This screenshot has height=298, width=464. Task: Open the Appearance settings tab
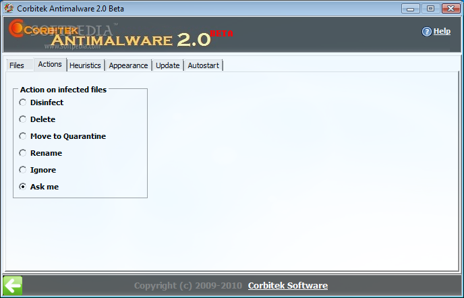[x=128, y=65]
